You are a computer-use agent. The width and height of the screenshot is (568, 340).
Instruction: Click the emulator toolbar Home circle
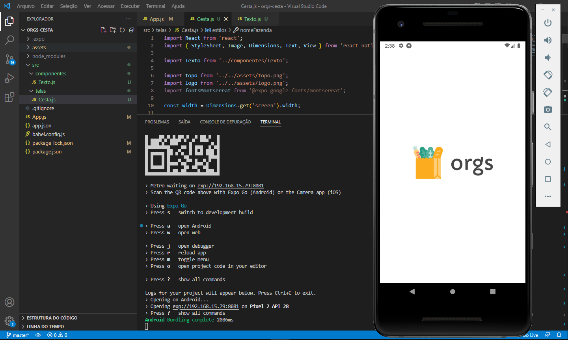[x=548, y=162]
